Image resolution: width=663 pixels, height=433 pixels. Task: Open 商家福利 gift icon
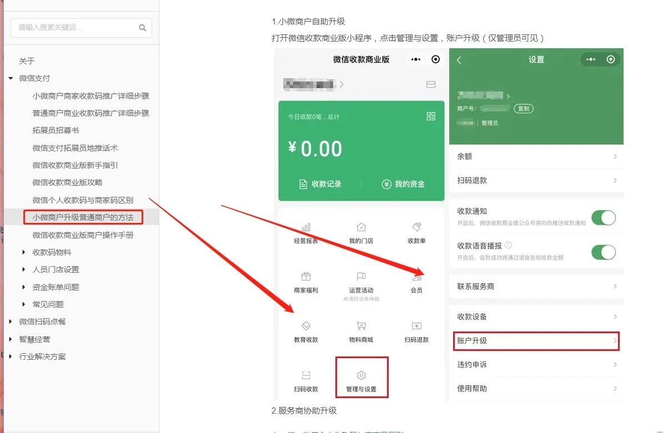coord(306,277)
